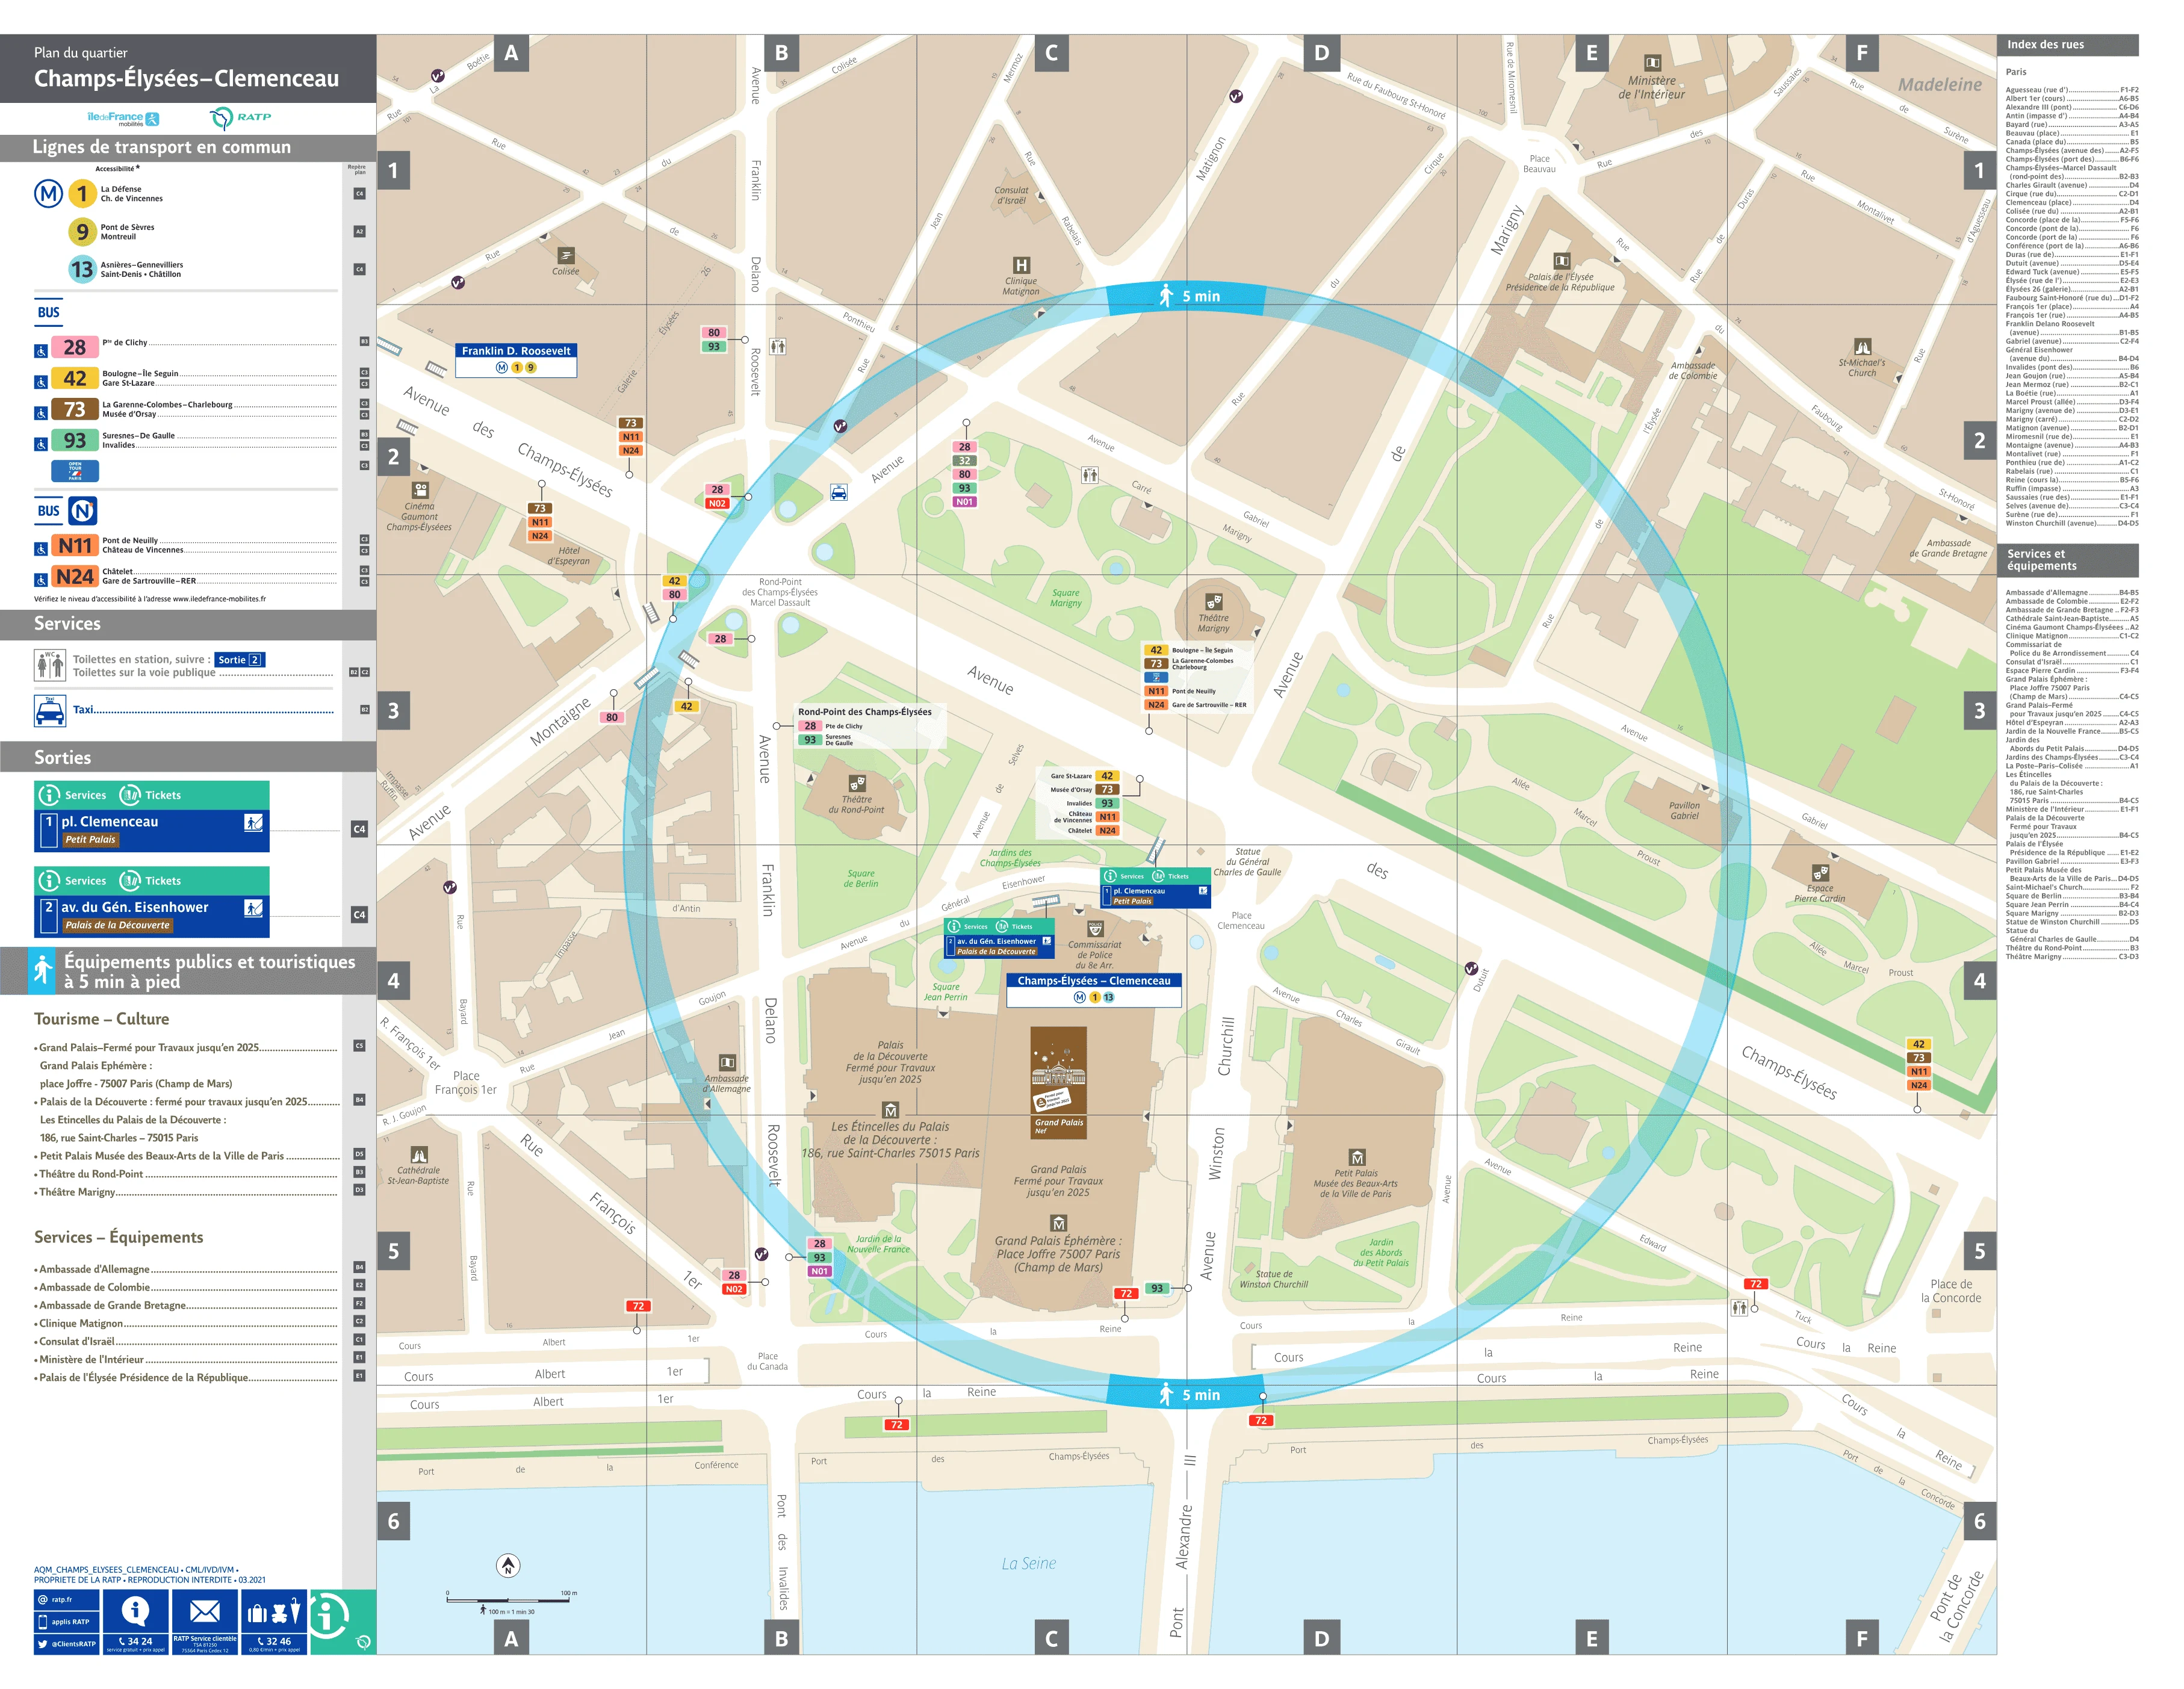
Task: Click the 'Madeleine' label on the map
Action: [1940, 85]
